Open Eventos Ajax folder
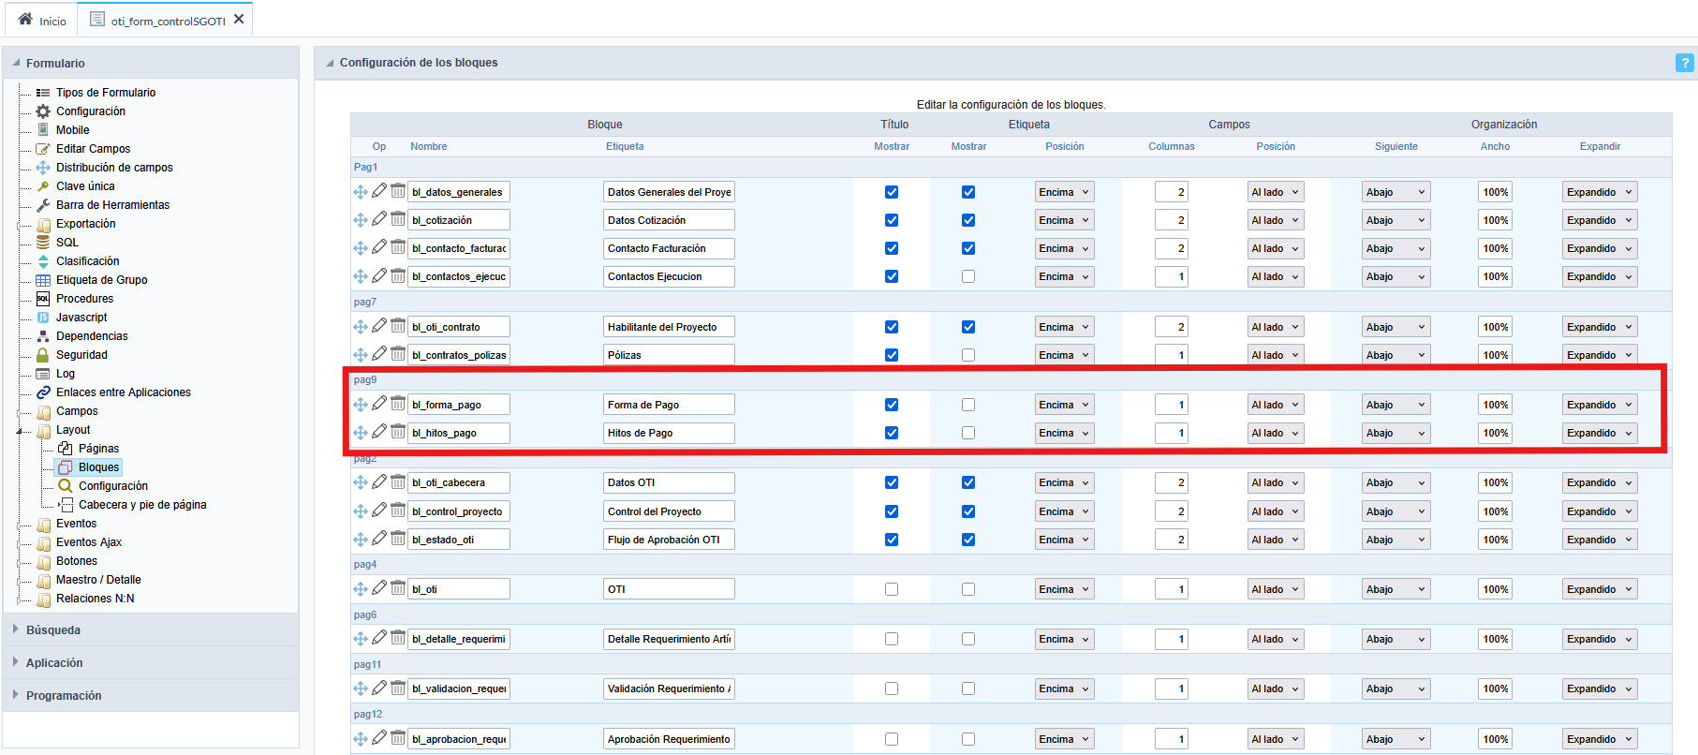The width and height of the screenshot is (1698, 755). pos(89,542)
